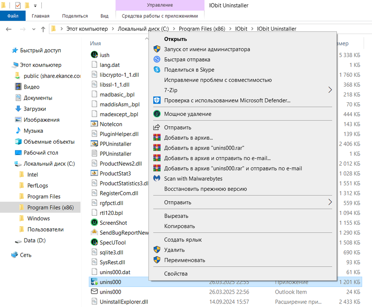Select the sqlite3.dll file
This screenshot has height=307, width=372.
pyautogui.click(x=112, y=252)
